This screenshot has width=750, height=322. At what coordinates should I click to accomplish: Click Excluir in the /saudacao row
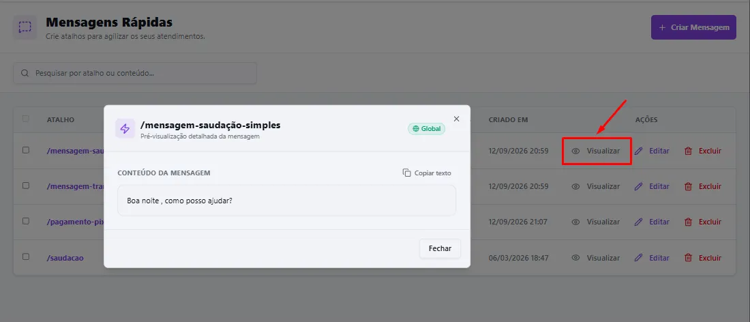tap(703, 258)
